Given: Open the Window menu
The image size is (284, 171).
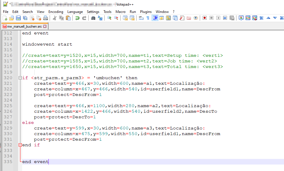Looking at the screenshot, I should 162,12.
